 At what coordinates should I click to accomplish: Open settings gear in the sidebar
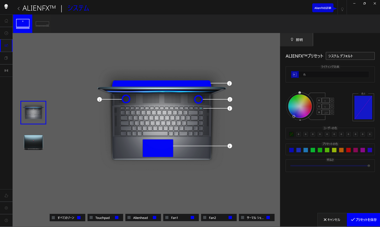coord(6,208)
